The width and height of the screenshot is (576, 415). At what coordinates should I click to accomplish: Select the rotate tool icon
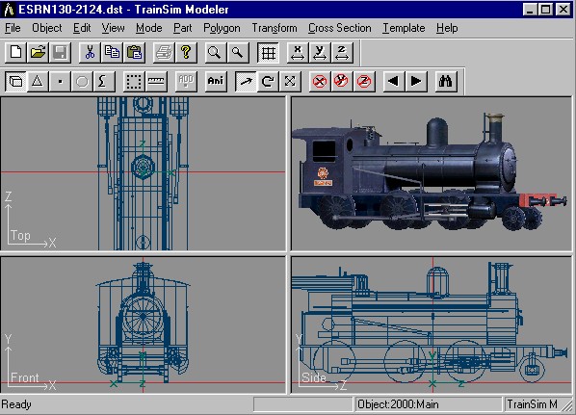coord(268,81)
